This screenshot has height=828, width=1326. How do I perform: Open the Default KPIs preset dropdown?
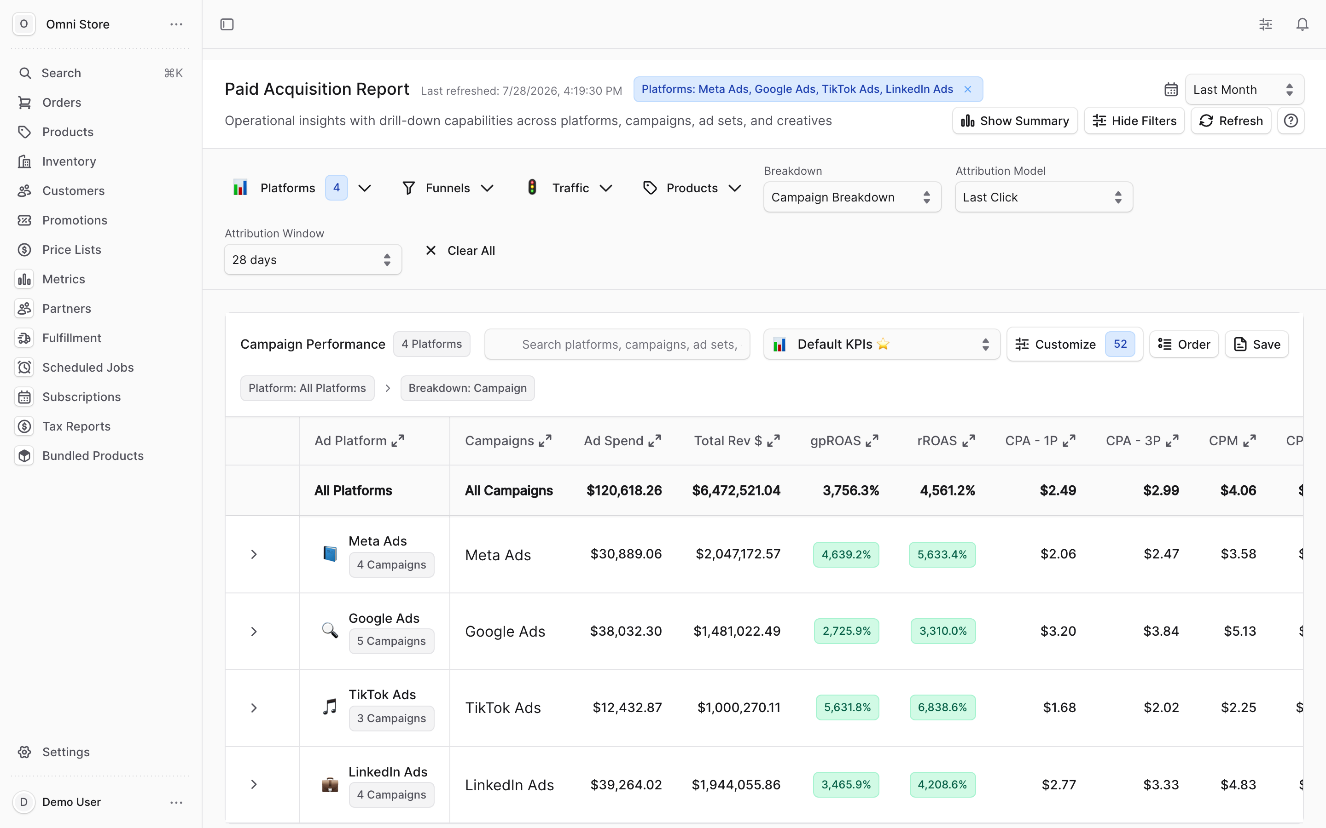[x=881, y=344]
